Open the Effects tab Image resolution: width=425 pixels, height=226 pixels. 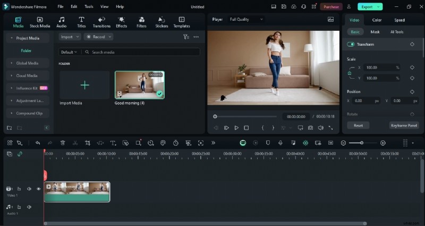tap(121, 22)
